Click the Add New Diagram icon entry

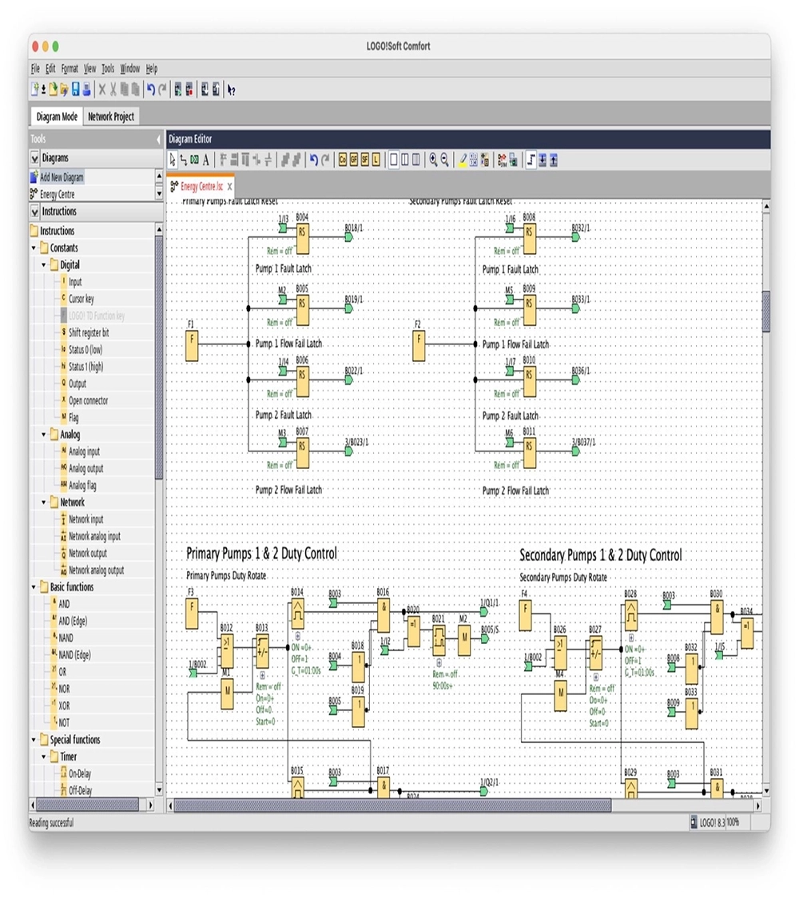pos(57,177)
